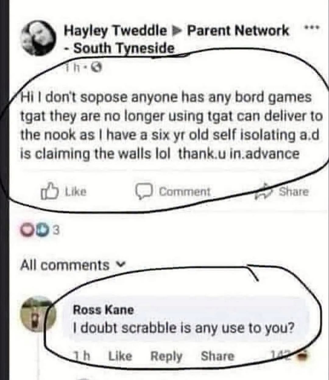Screen dimensions: 329x380
Task: Open Hayley Tweddle's profile name link
Action: click(x=115, y=31)
